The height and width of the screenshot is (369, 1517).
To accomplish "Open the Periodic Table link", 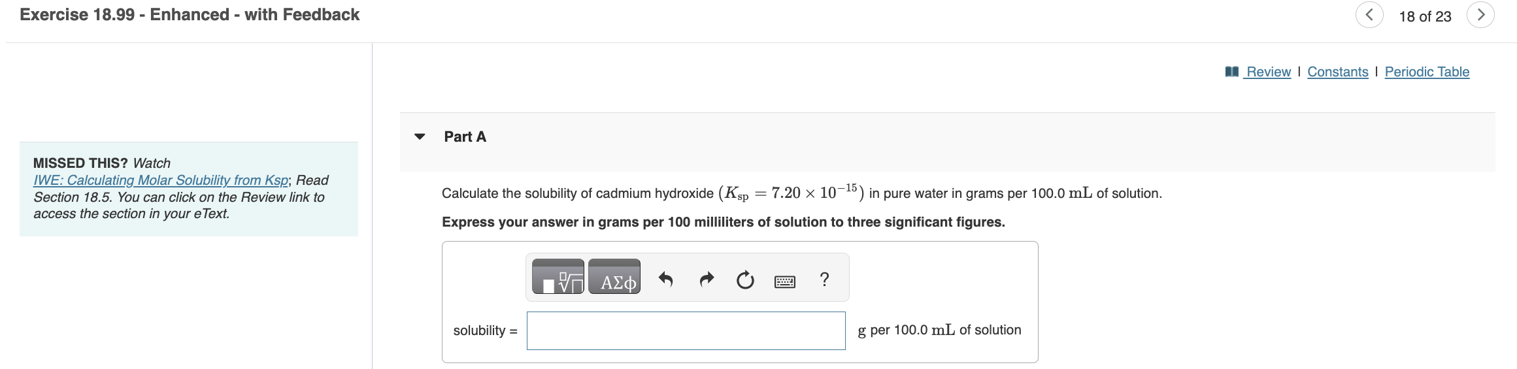I will coord(1427,72).
